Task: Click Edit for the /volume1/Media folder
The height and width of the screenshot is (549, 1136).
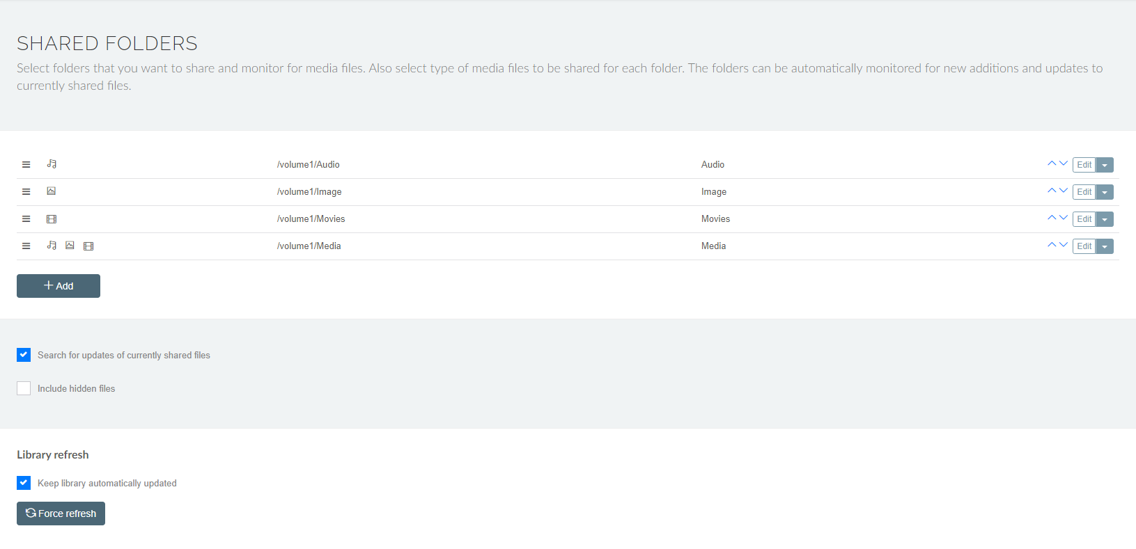Action: coord(1084,246)
